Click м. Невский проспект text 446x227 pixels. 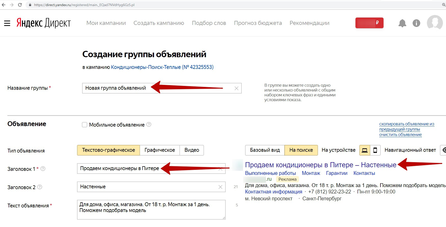pos(269,199)
